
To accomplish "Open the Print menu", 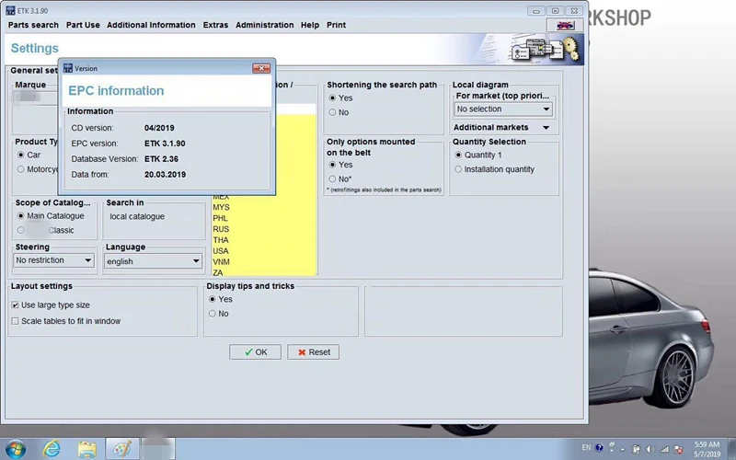I will pyautogui.click(x=336, y=25).
